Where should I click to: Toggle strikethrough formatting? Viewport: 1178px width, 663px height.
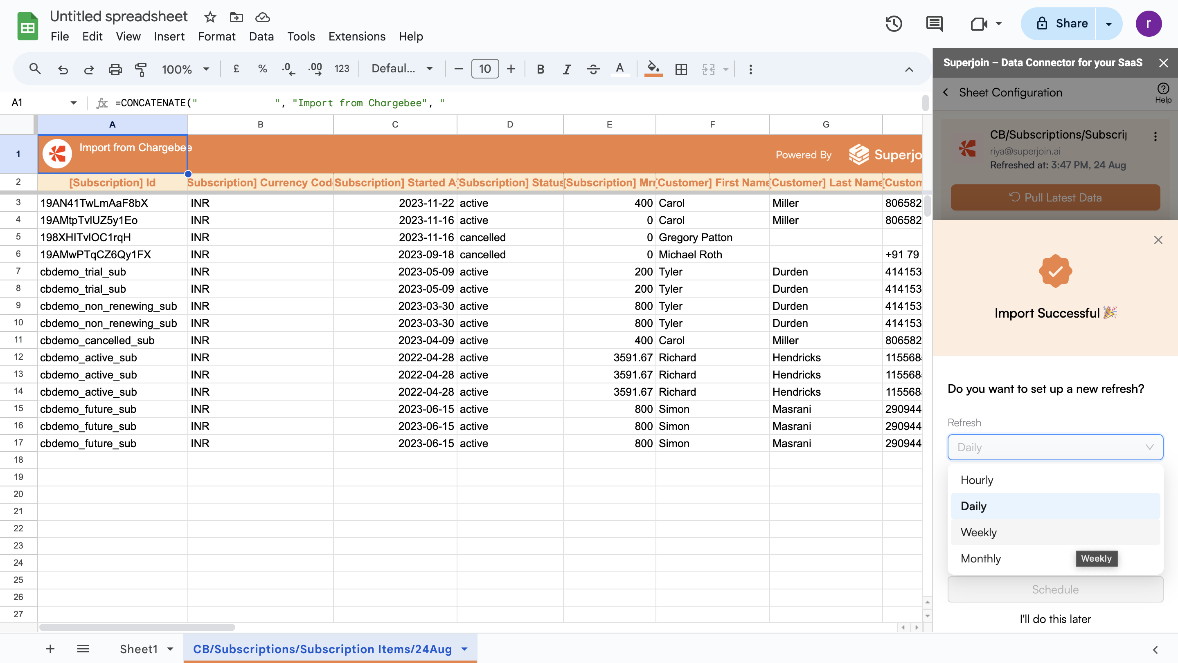[x=593, y=69]
